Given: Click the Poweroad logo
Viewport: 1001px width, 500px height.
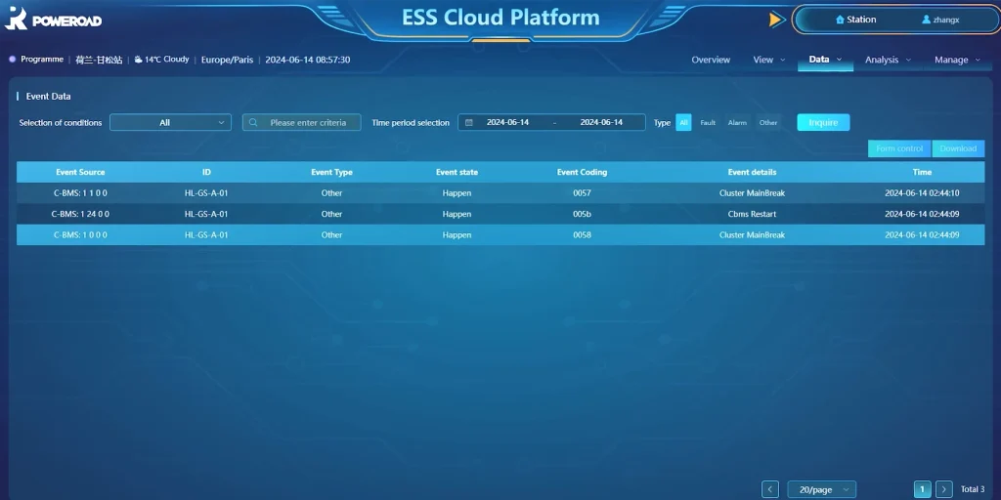Looking at the screenshot, I should point(54,20).
